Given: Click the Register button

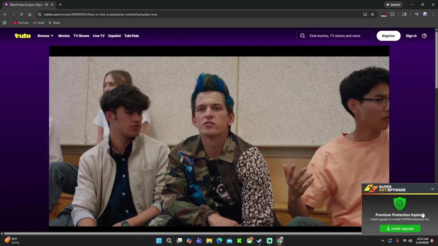Looking at the screenshot, I should [388, 36].
